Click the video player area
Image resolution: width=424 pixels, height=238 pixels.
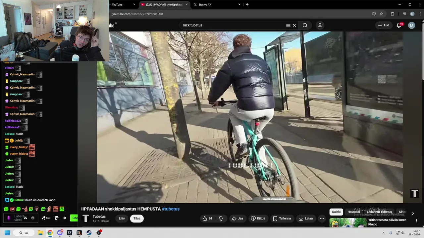pyautogui.click(x=250, y=117)
